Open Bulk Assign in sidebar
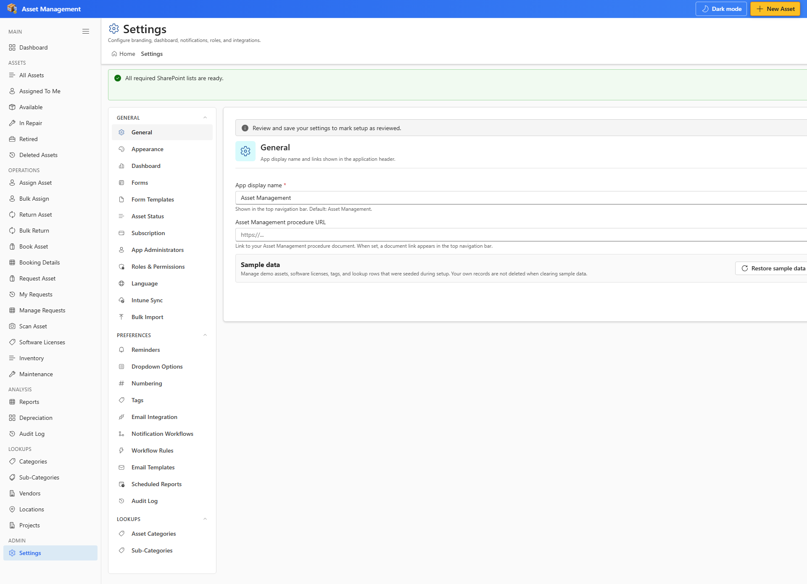807x584 pixels. (50, 199)
